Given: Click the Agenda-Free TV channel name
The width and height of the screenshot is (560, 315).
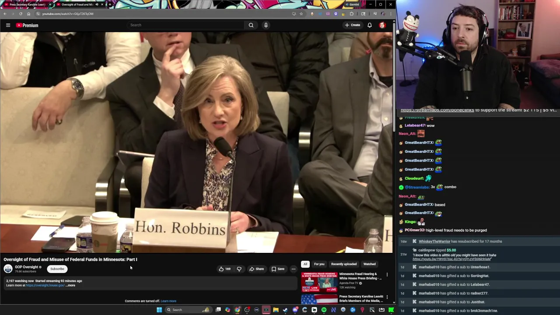Looking at the screenshot, I should tap(349, 283).
